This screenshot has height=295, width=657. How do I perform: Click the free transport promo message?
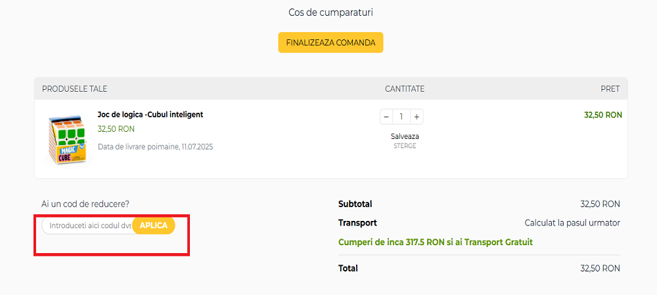click(435, 242)
